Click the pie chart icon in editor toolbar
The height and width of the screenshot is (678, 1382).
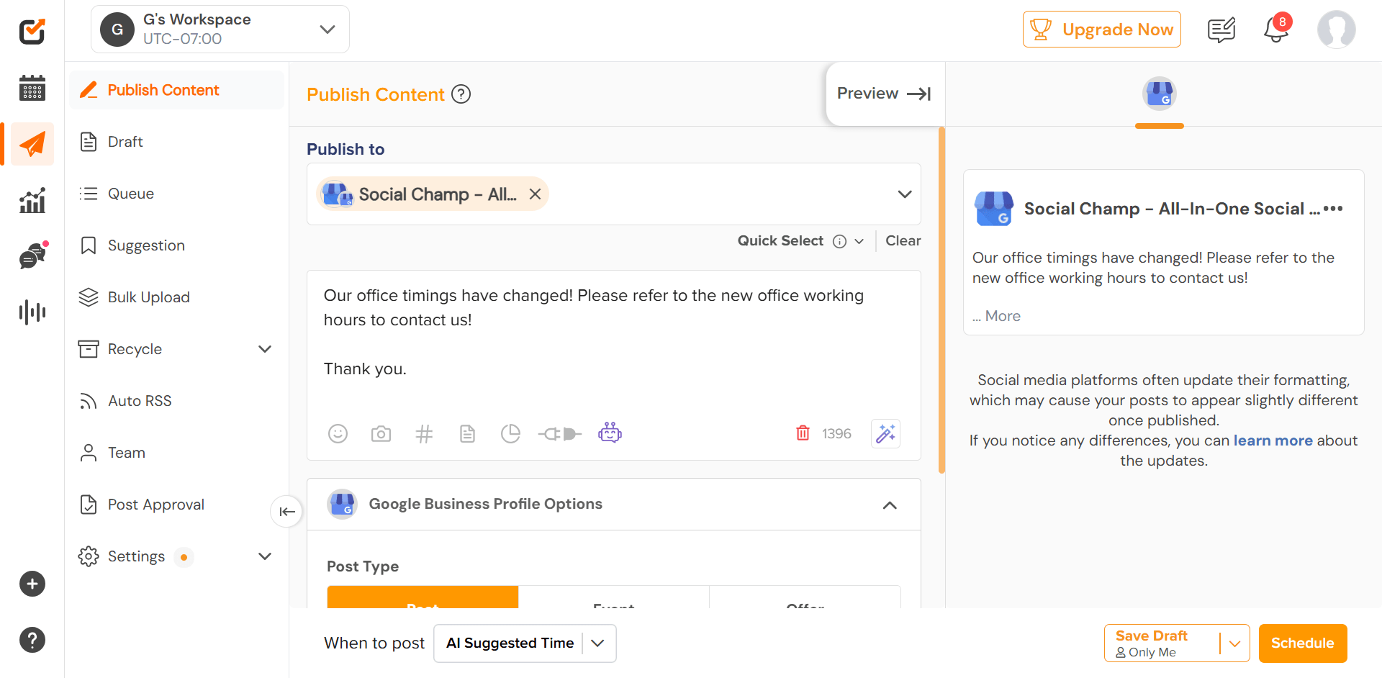(510, 433)
